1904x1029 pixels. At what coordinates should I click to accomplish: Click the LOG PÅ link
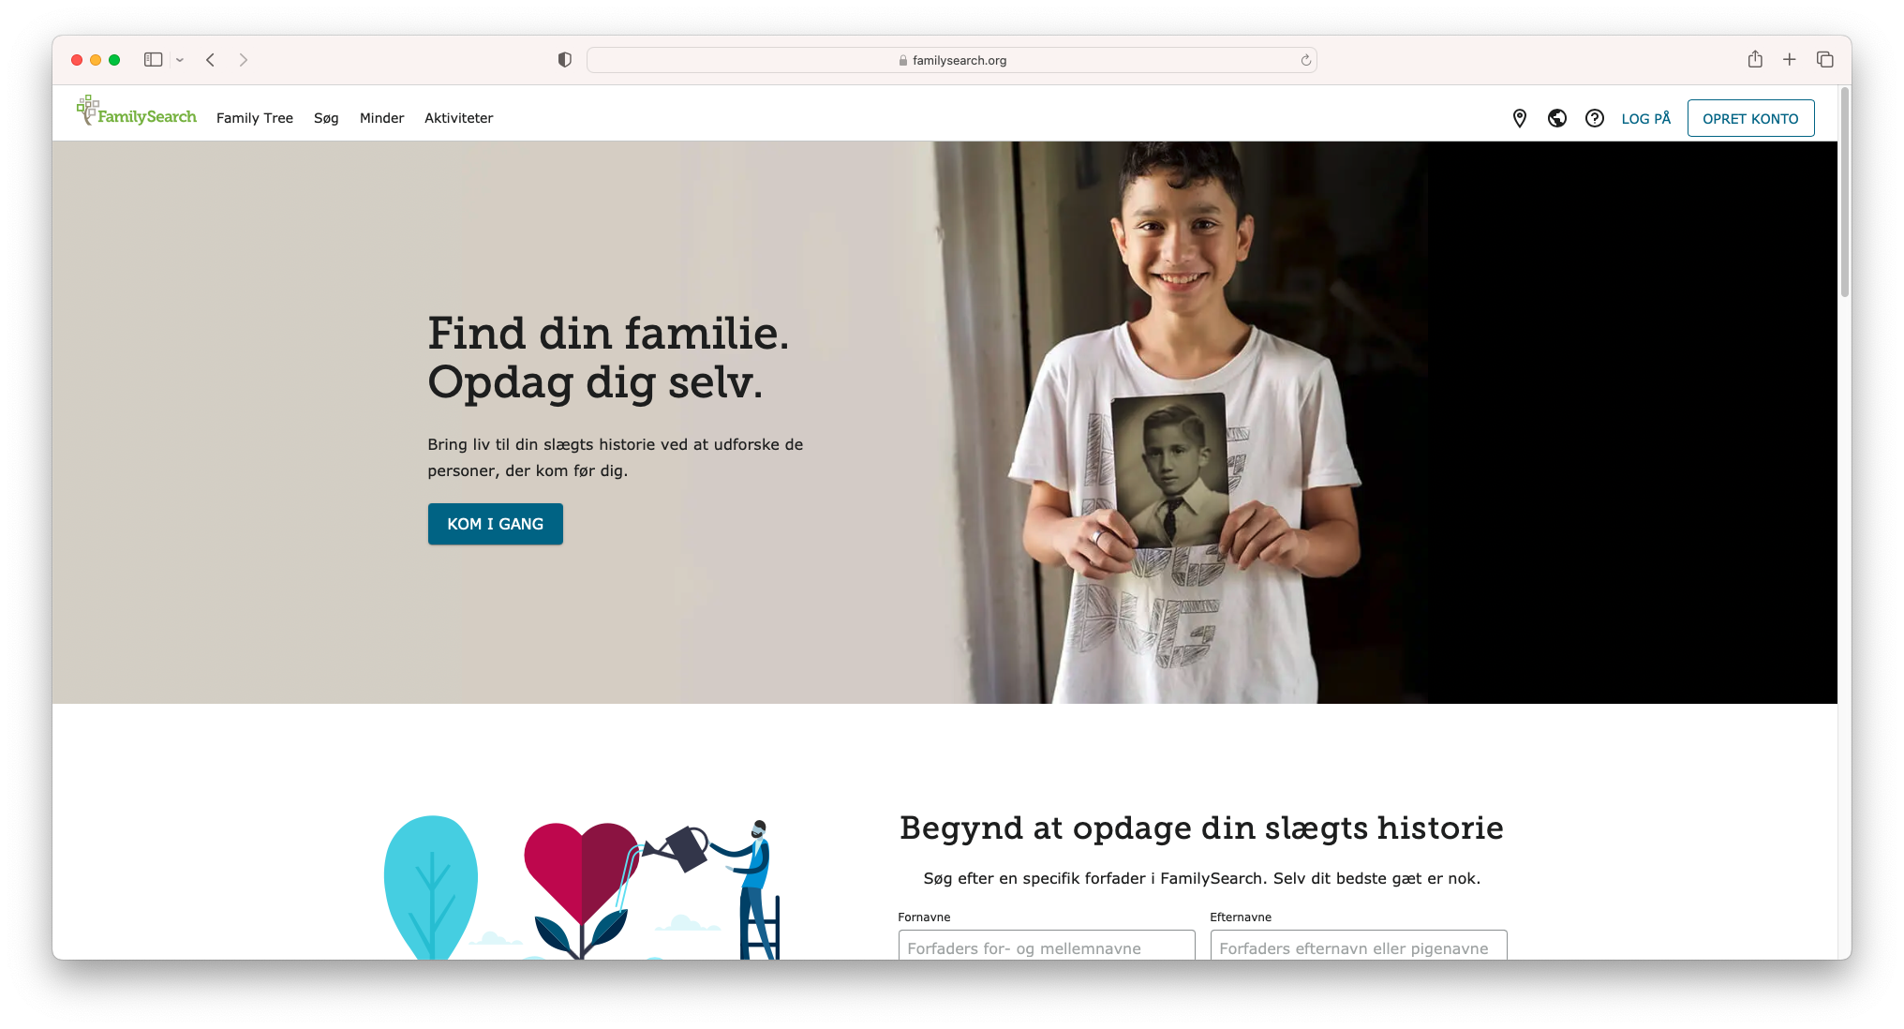point(1646,118)
